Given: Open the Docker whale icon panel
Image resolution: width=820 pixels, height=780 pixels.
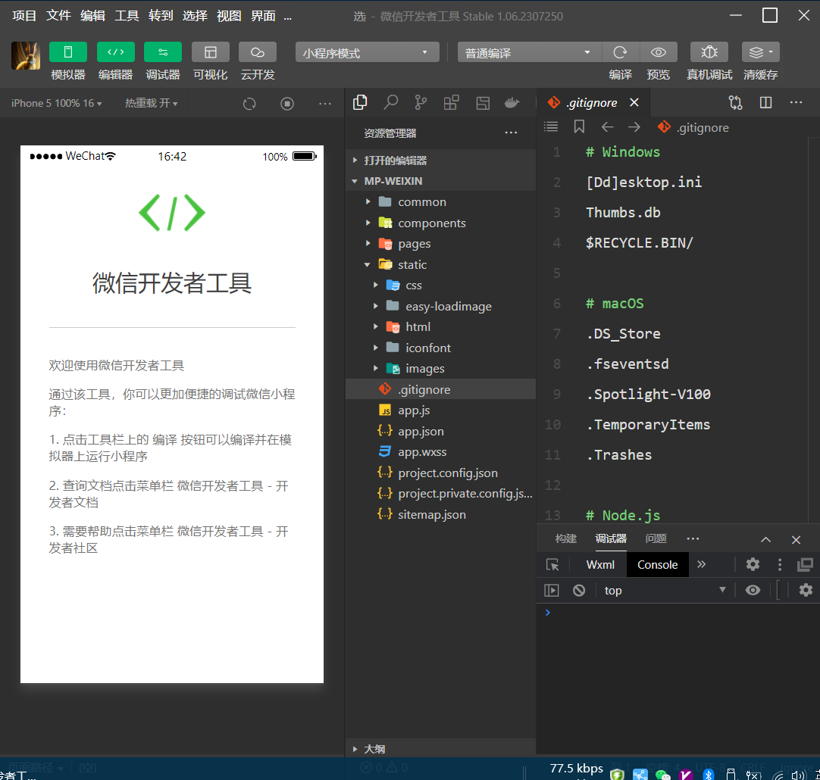Looking at the screenshot, I should click(x=513, y=103).
